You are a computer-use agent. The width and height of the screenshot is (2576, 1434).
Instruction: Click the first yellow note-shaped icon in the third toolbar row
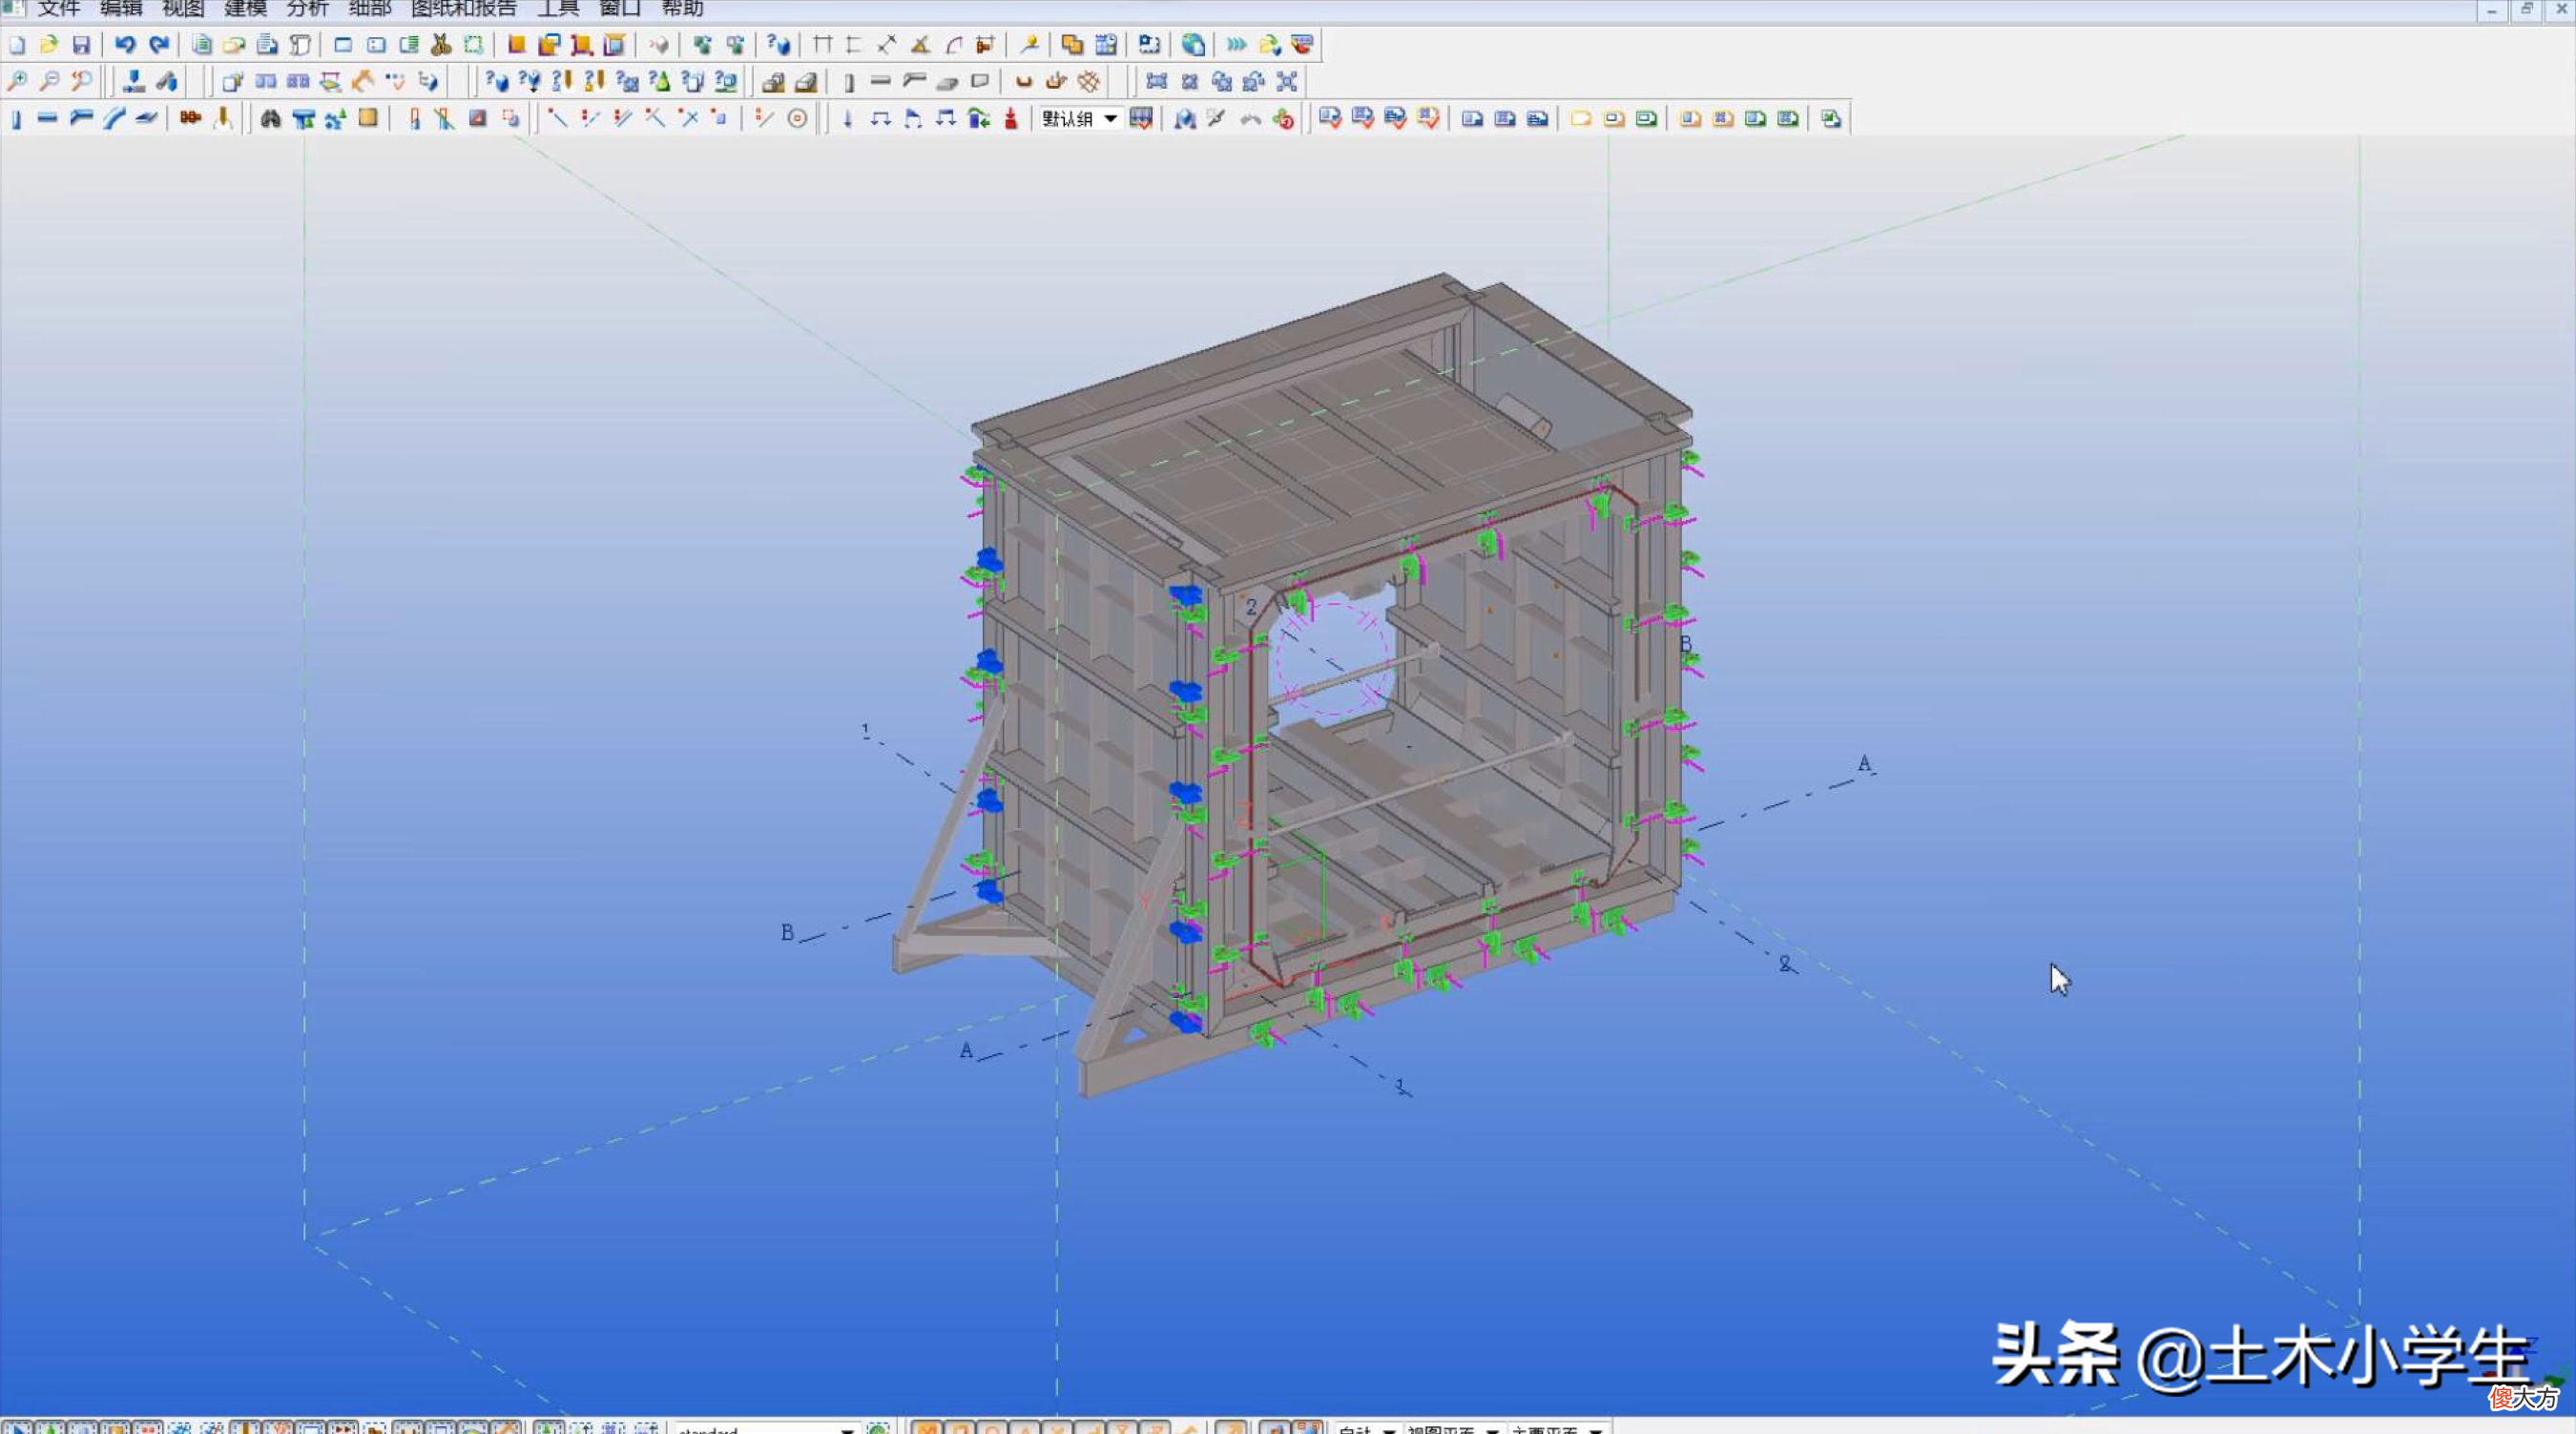click(1580, 119)
